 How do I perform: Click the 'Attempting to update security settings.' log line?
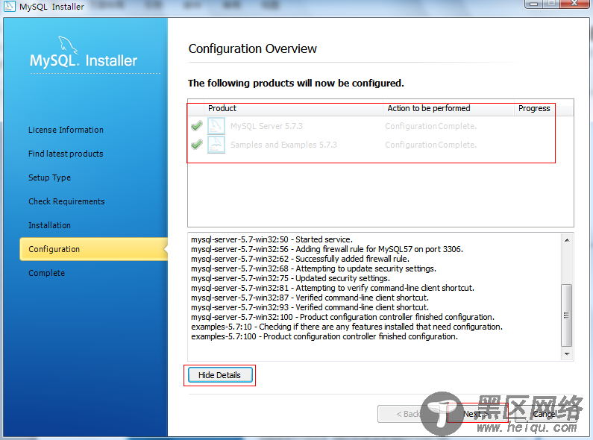coord(313,268)
